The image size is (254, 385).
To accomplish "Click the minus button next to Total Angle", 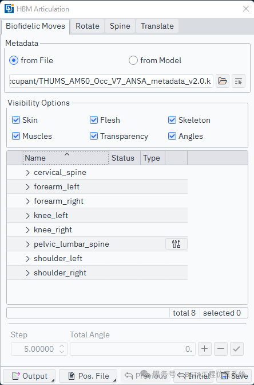I will pos(221,349).
